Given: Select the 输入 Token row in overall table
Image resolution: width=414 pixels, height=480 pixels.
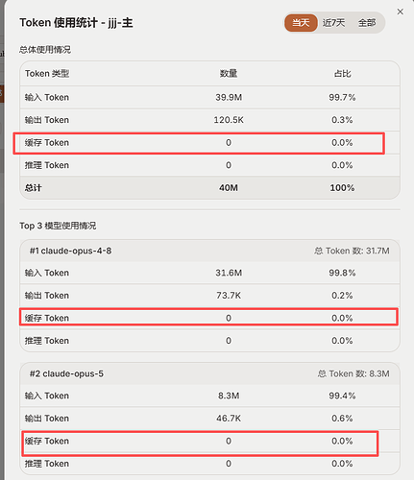Looking at the screenshot, I should (209, 97).
